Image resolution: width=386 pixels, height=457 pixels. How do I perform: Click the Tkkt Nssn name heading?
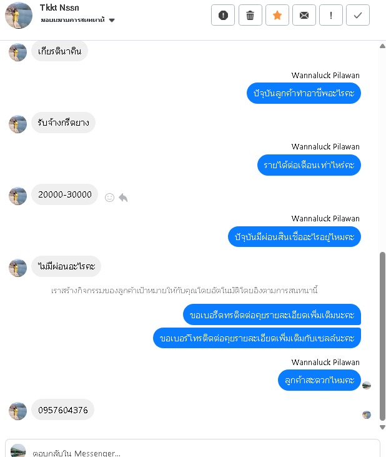(59, 8)
